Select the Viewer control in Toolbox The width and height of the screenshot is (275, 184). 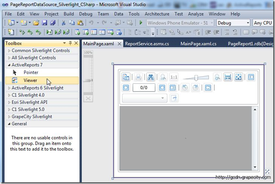click(30, 80)
